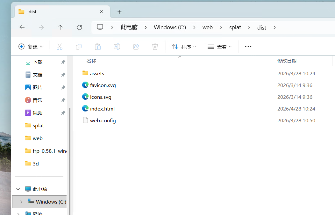Click the Paste clipboard icon

[98, 47]
